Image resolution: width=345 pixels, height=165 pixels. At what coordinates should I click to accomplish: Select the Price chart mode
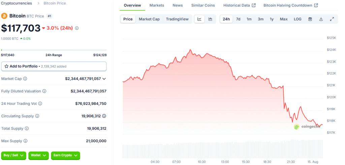point(128,19)
